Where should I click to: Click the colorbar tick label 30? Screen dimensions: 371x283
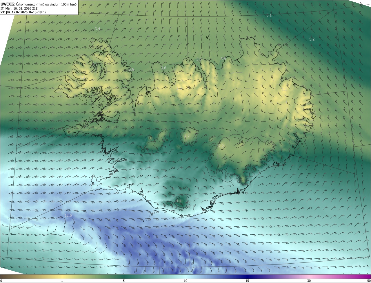[309, 281]
